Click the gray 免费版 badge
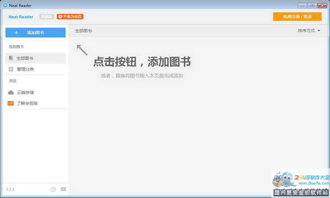Screen dimensions: 330x198 46,16
